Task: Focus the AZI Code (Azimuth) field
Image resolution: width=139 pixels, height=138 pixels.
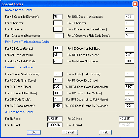Action: tap(58, 55)
